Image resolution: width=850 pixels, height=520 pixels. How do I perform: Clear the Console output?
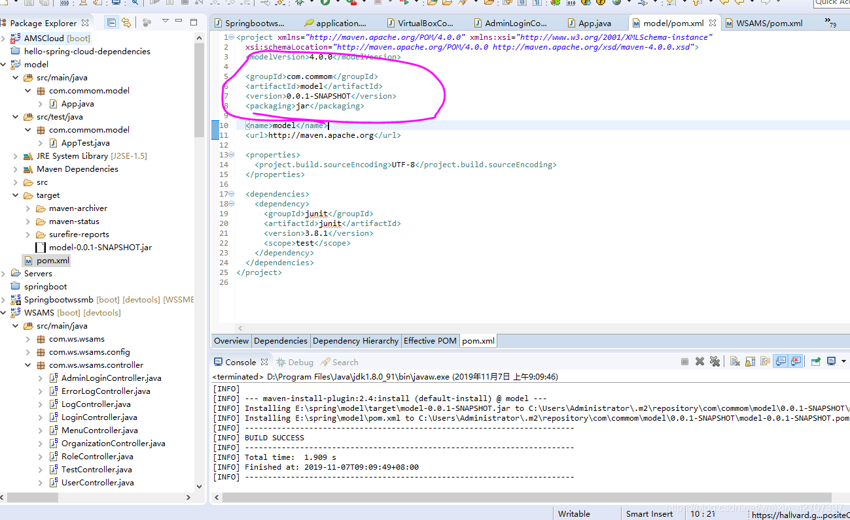[x=735, y=361]
